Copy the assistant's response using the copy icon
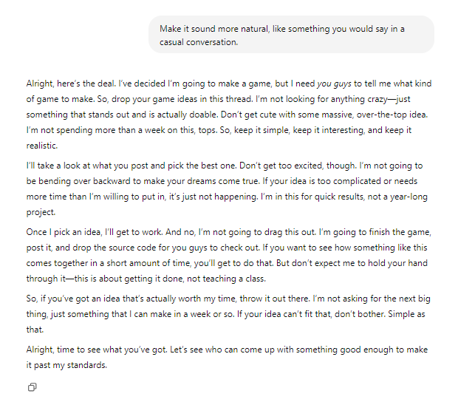The width and height of the screenshot is (458, 419). 32,387
